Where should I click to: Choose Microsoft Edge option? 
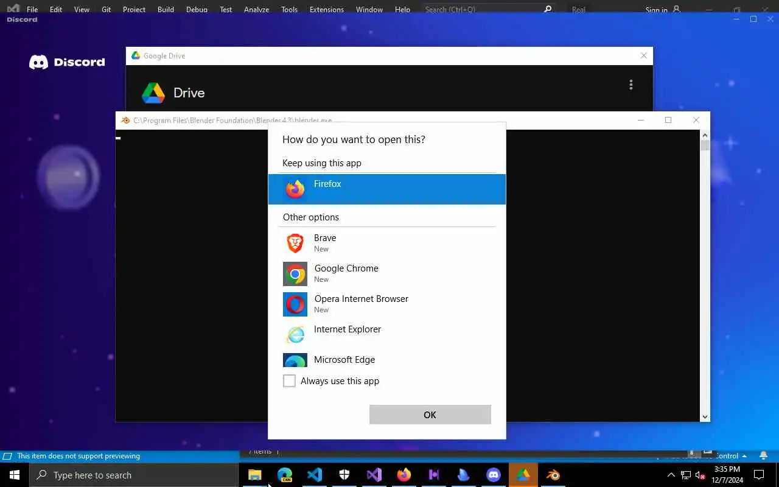click(387, 359)
